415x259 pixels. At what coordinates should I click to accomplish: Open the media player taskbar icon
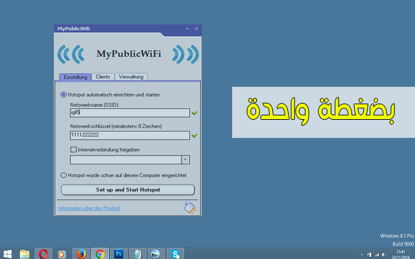click(x=62, y=254)
